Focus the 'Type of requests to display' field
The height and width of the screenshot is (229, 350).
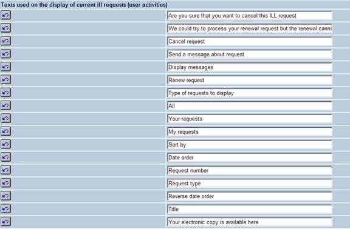click(250, 93)
